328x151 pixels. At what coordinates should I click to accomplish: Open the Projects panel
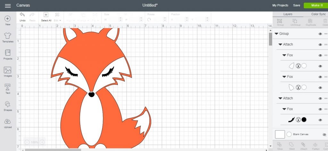[8, 55]
